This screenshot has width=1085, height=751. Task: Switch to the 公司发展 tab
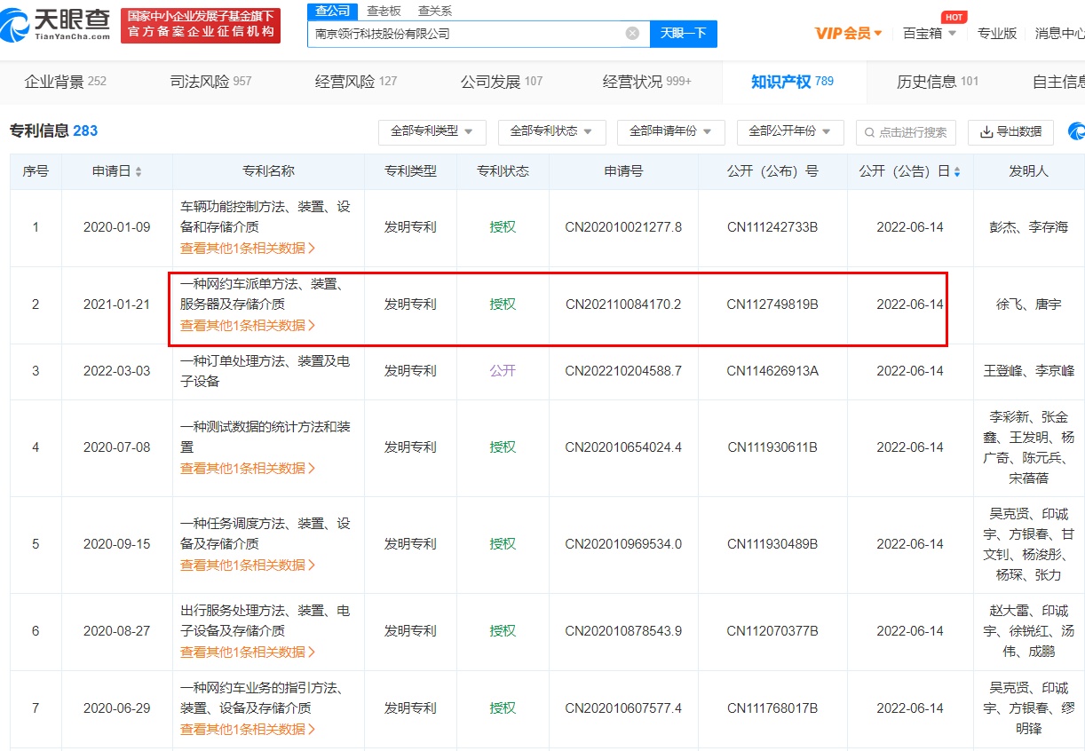502,82
